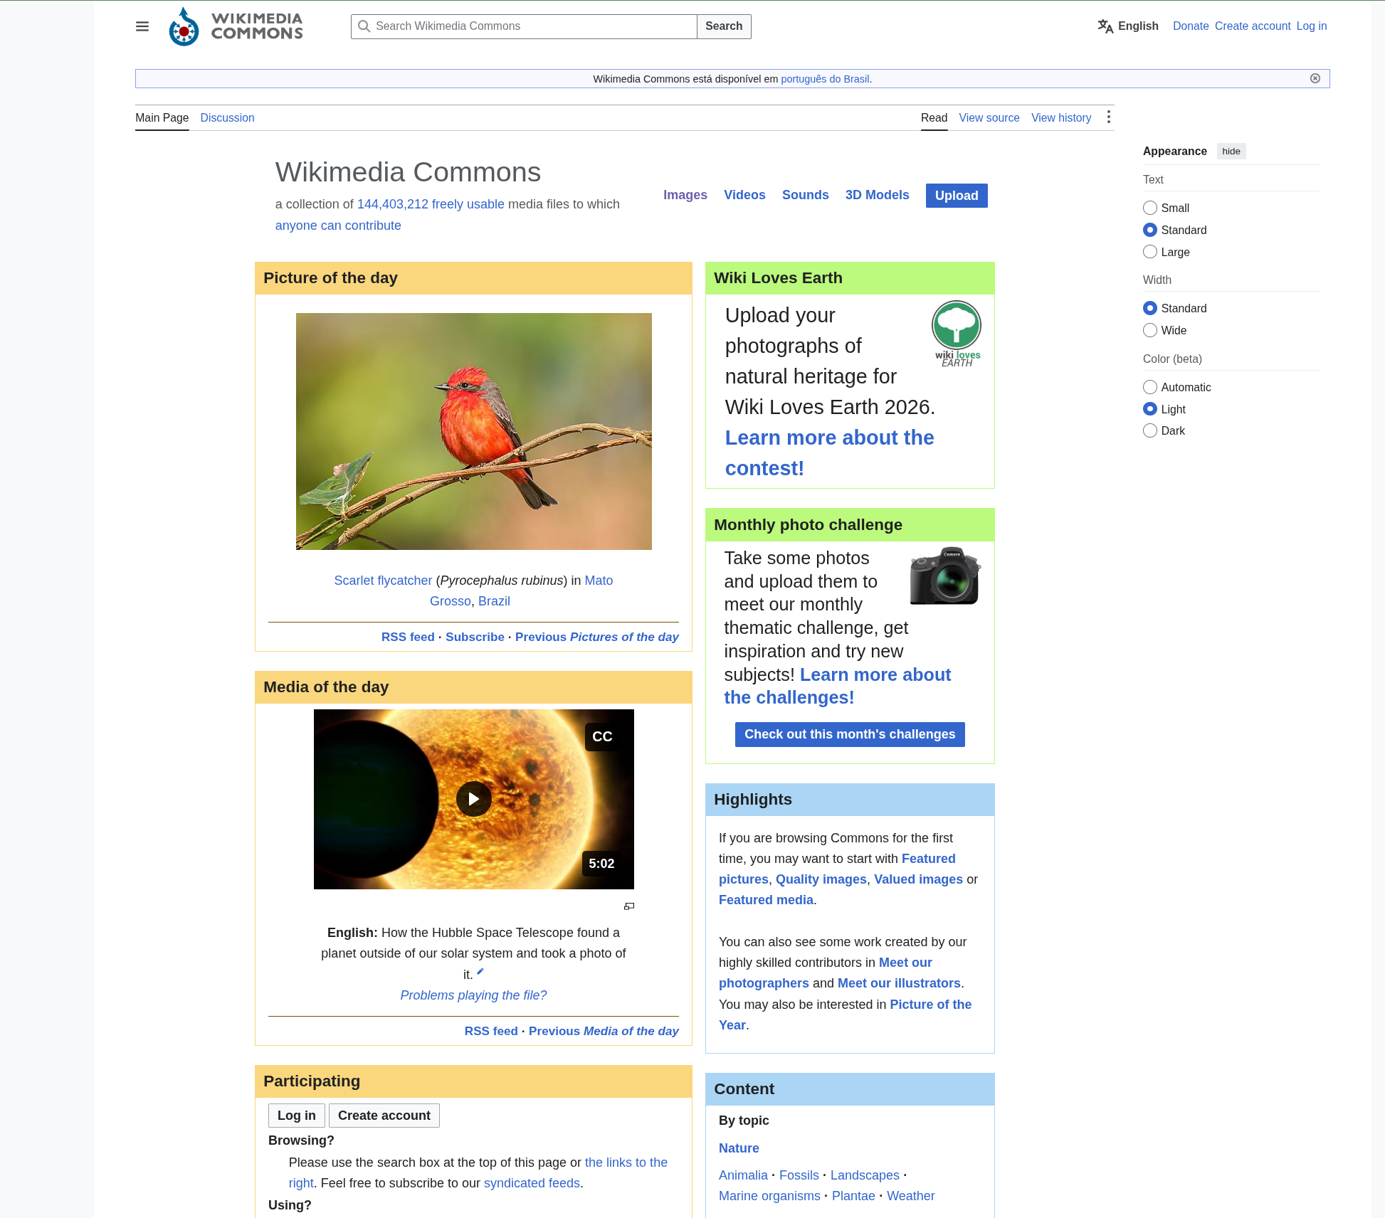Dismiss the português do Brasil notice
Image resolution: width=1385 pixels, height=1218 pixels.
pyautogui.click(x=1315, y=78)
